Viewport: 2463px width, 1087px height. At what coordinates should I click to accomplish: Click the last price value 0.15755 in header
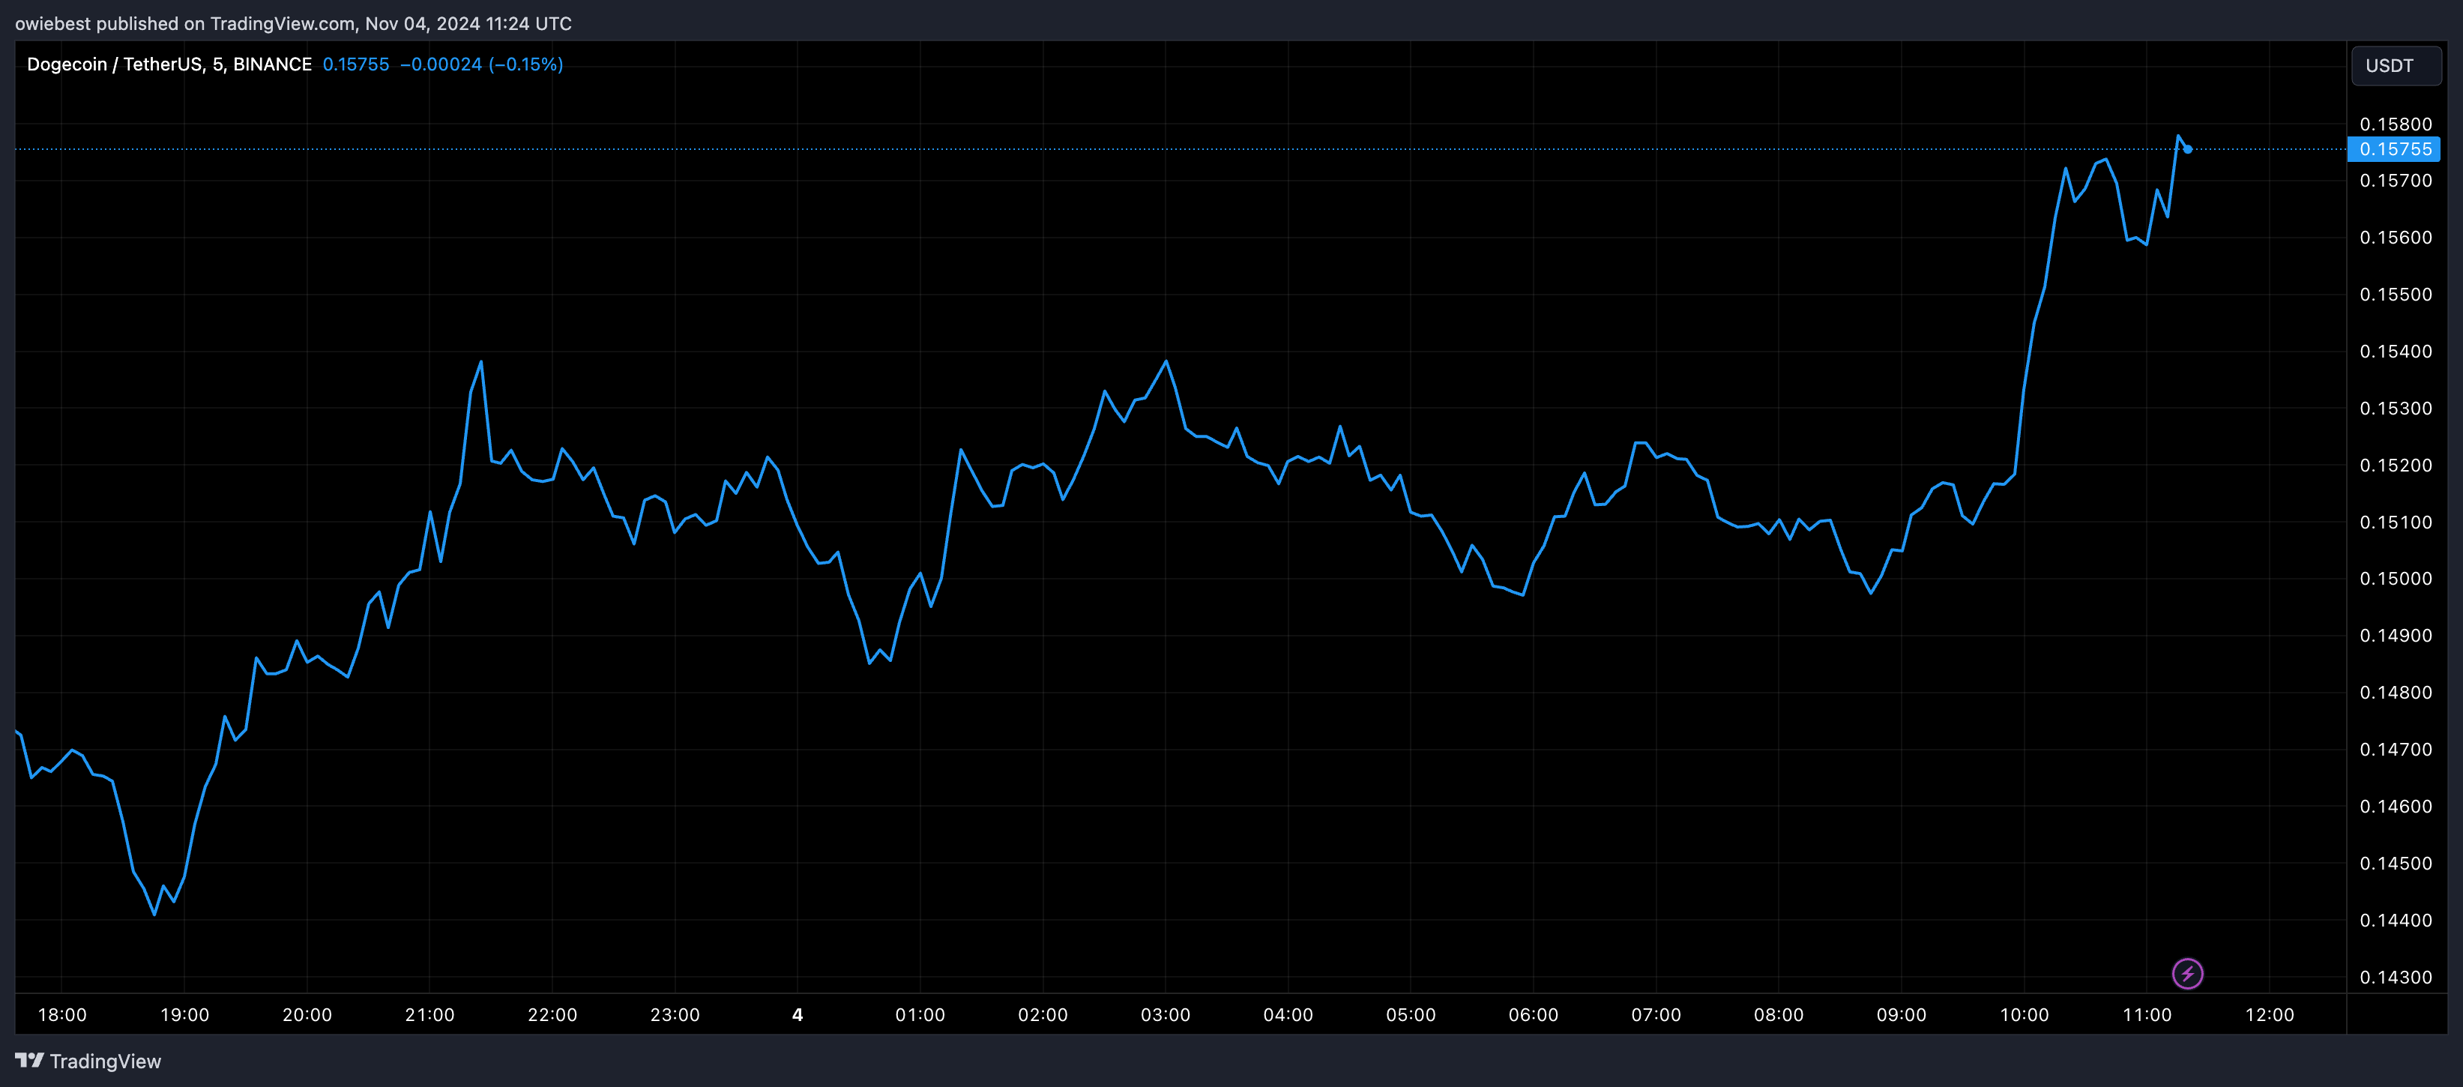coord(356,64)
